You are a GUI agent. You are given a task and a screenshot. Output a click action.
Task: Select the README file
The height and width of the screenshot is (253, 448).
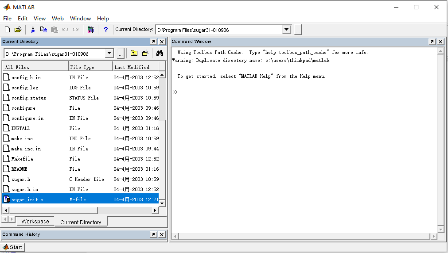81,169
